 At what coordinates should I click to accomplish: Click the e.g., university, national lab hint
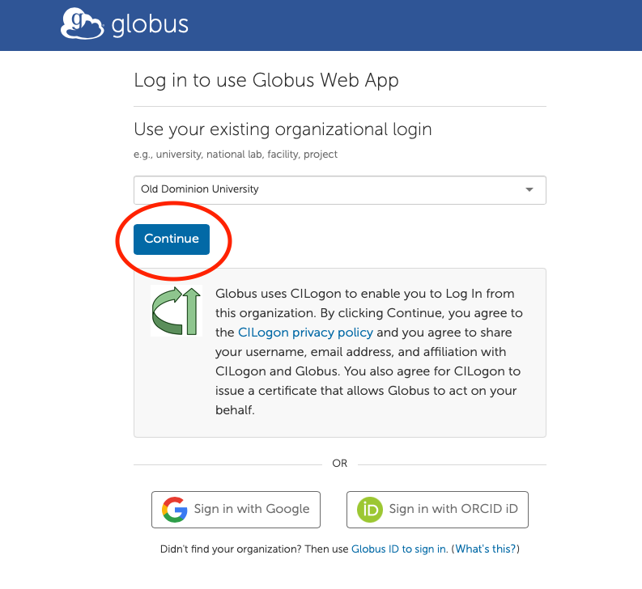point(236,154)
